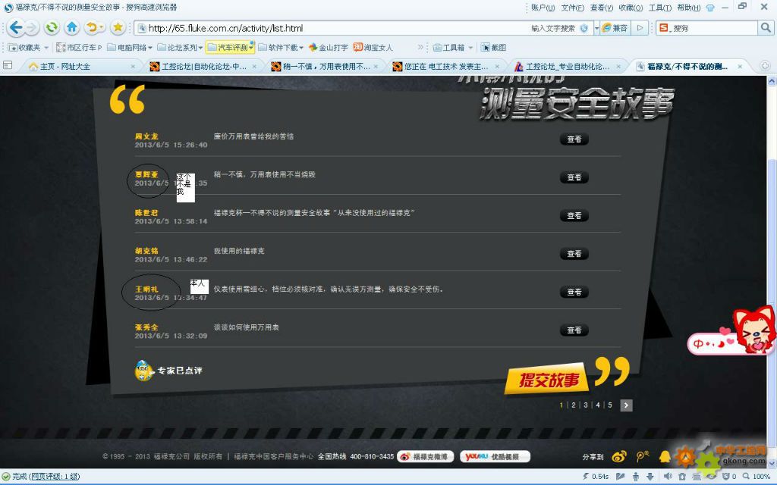Screen dimensions: 777x485
Task: Switch to 工控论坛|自动化论坛 tab
Action: pos(203,67)
